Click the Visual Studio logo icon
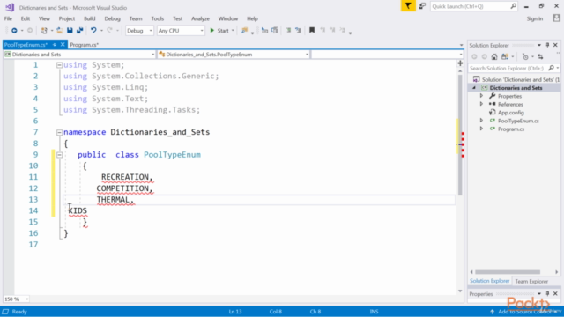The image size is (564, 317). pos(10,7)
